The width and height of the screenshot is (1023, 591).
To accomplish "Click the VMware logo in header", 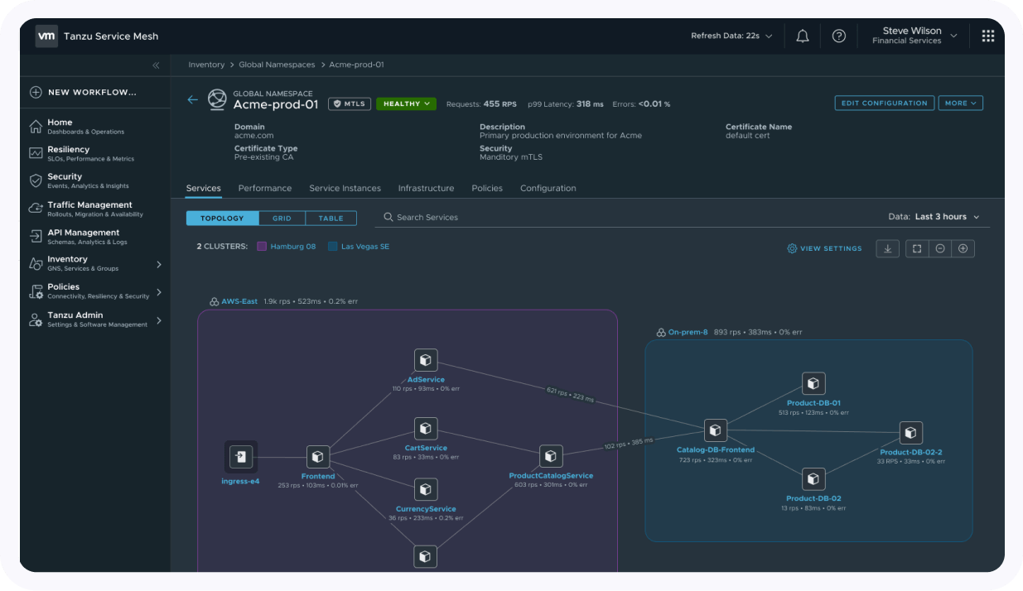I will click(46, 36).
